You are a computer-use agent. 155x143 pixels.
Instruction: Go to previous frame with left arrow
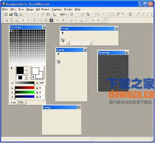tap(23, 20)
